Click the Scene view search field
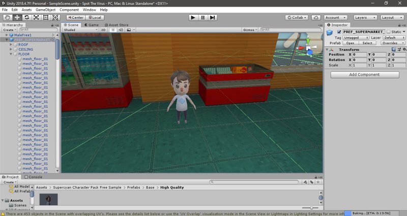 290,30
